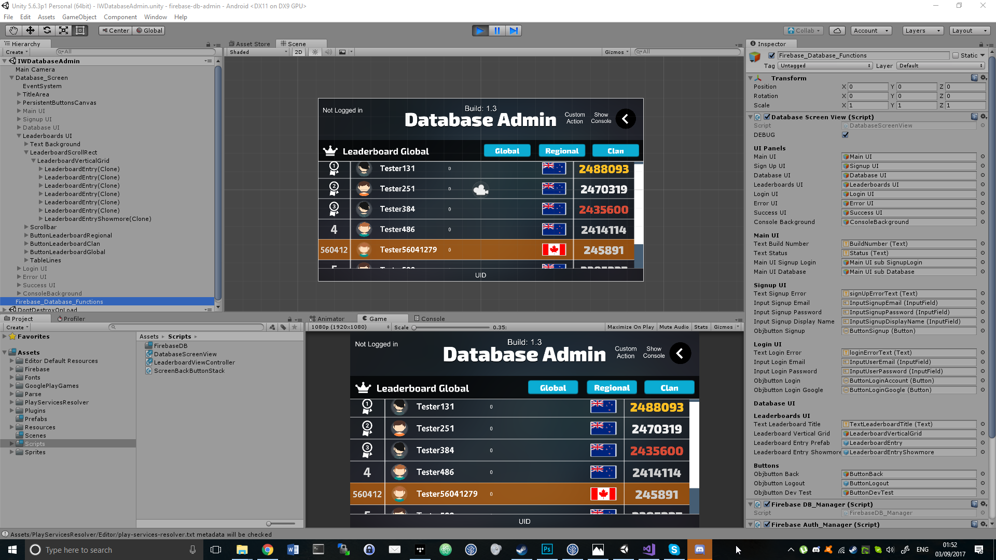Toggle the Static checkbox
996x560 pixels.
pyautogui.click(x=956, y=55)
